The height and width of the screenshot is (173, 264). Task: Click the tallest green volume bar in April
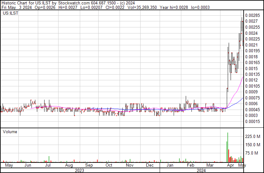point(228,148)
